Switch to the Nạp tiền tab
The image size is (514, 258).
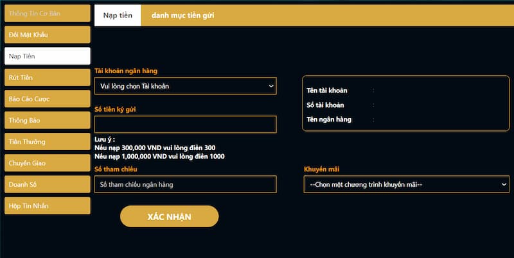pos(118,15)
